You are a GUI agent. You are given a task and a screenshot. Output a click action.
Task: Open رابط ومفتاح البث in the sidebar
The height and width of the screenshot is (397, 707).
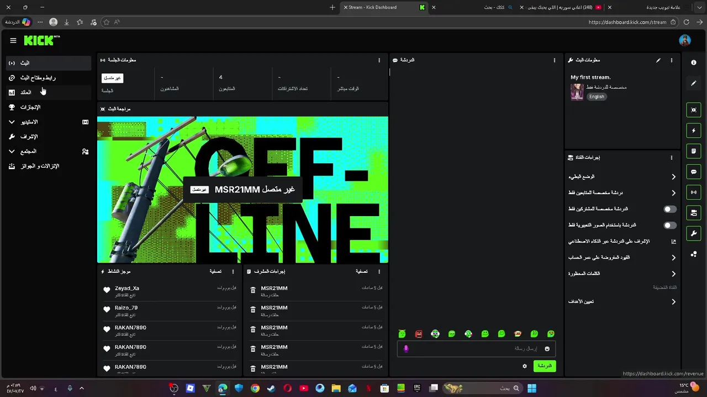coord(49,78)
